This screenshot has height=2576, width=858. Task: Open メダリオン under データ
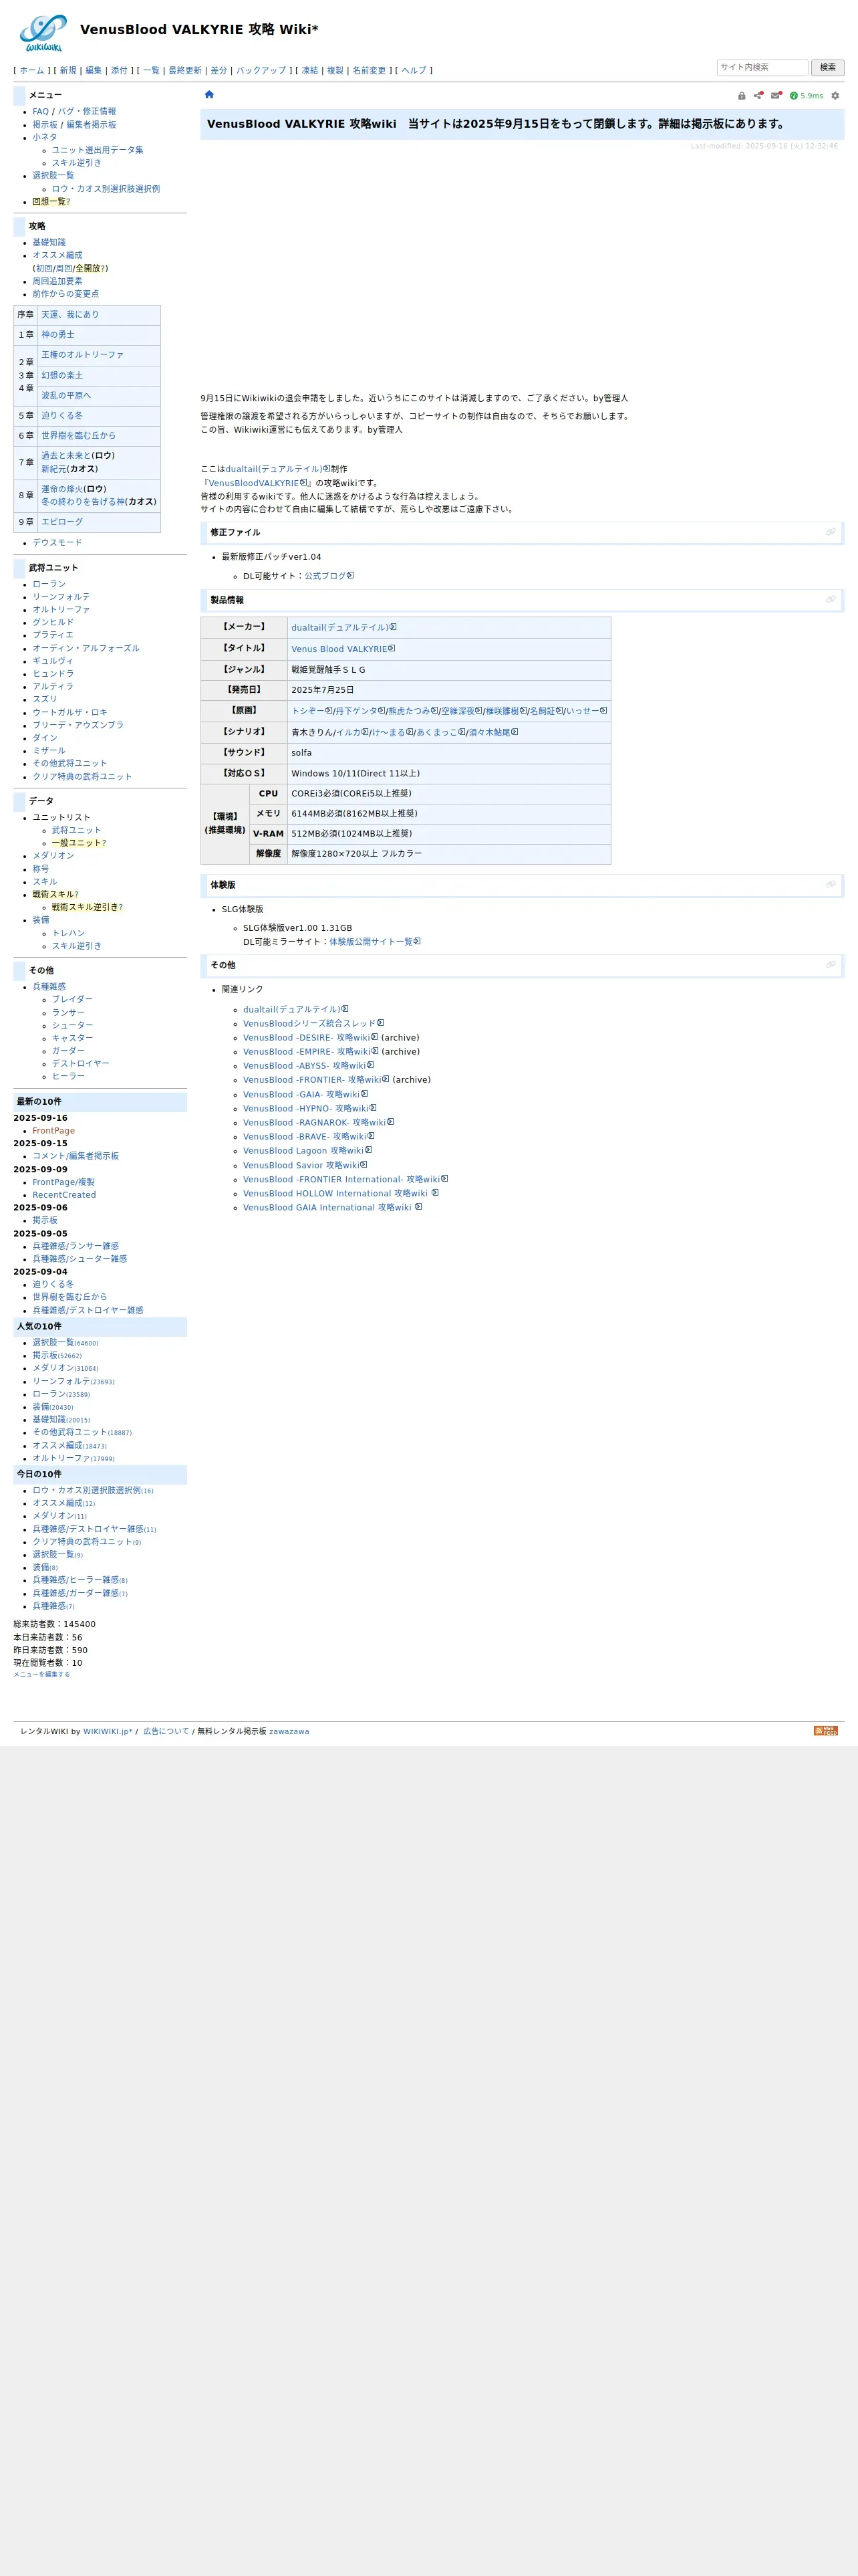pyautogui.click(x=53, y=856)
